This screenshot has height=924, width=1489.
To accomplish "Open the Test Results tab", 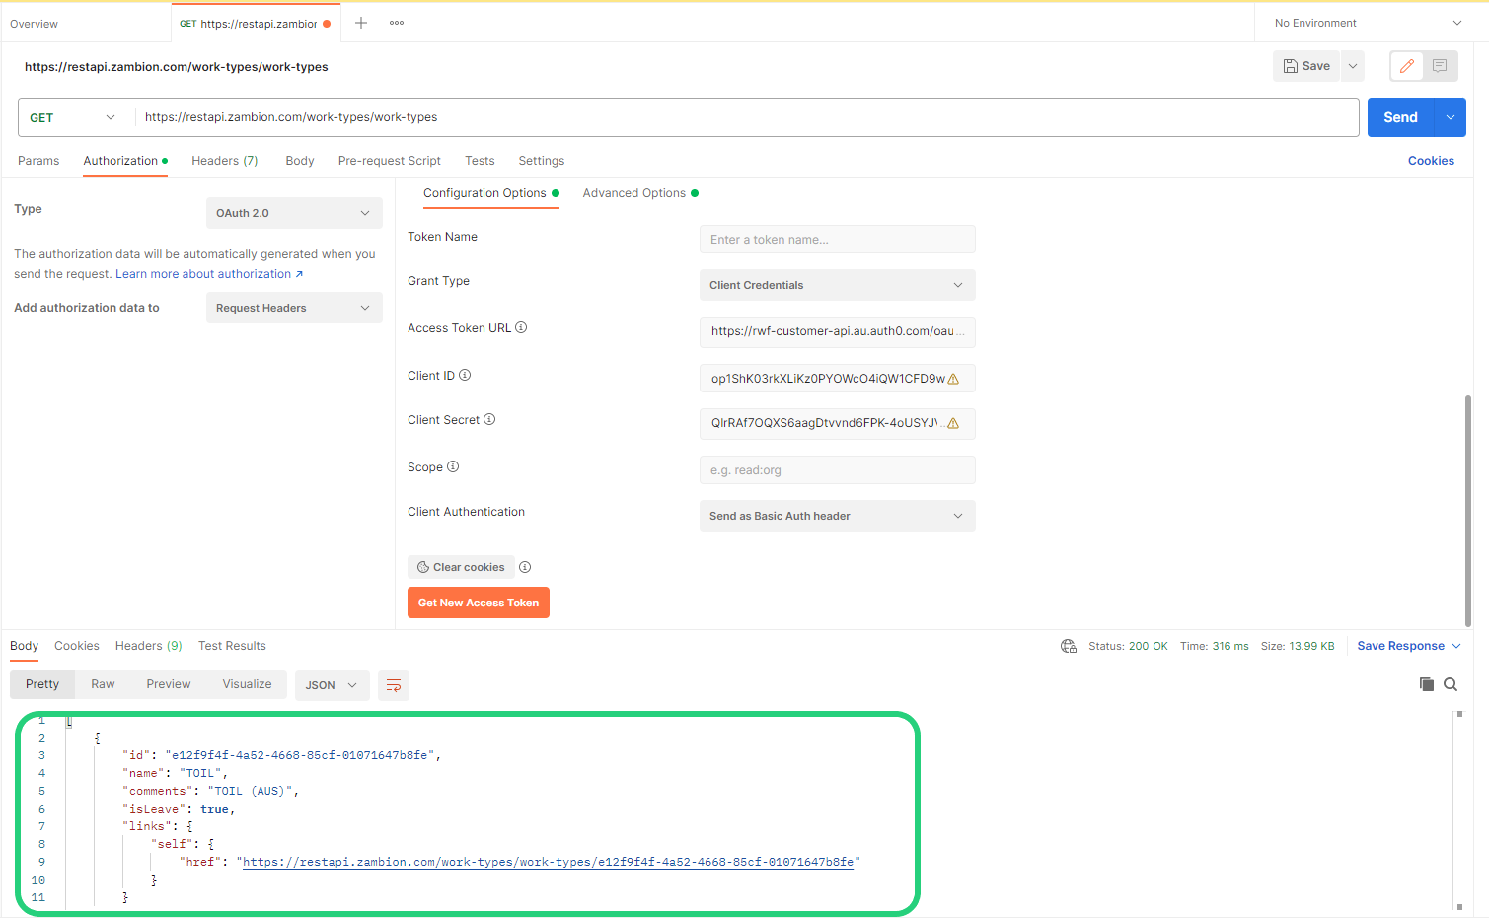I will [232, 646].
